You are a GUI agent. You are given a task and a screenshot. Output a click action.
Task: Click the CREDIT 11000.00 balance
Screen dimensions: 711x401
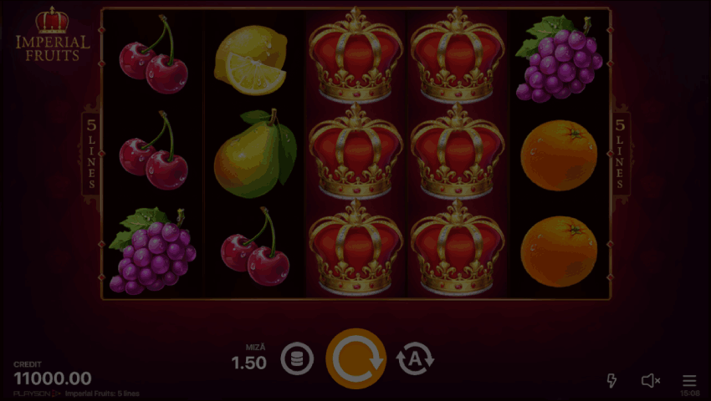pos(53,373)
